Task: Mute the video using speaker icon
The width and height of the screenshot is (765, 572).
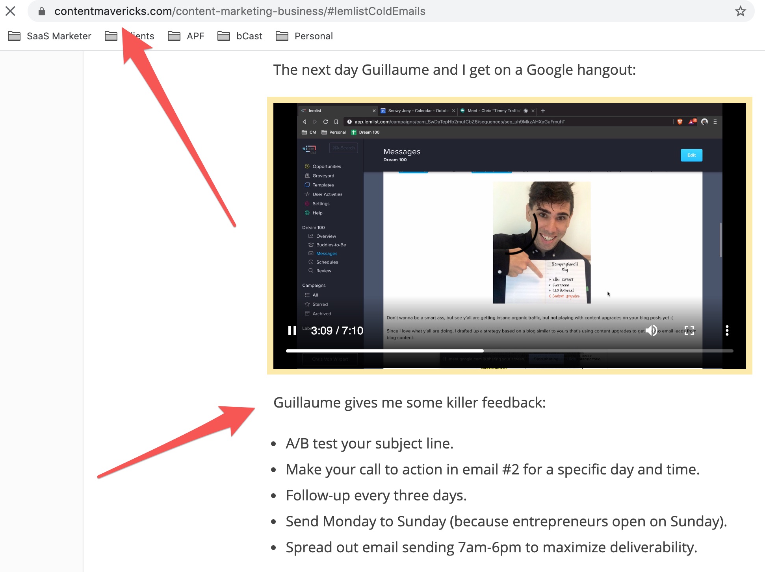Action: (x=651, y=330)
